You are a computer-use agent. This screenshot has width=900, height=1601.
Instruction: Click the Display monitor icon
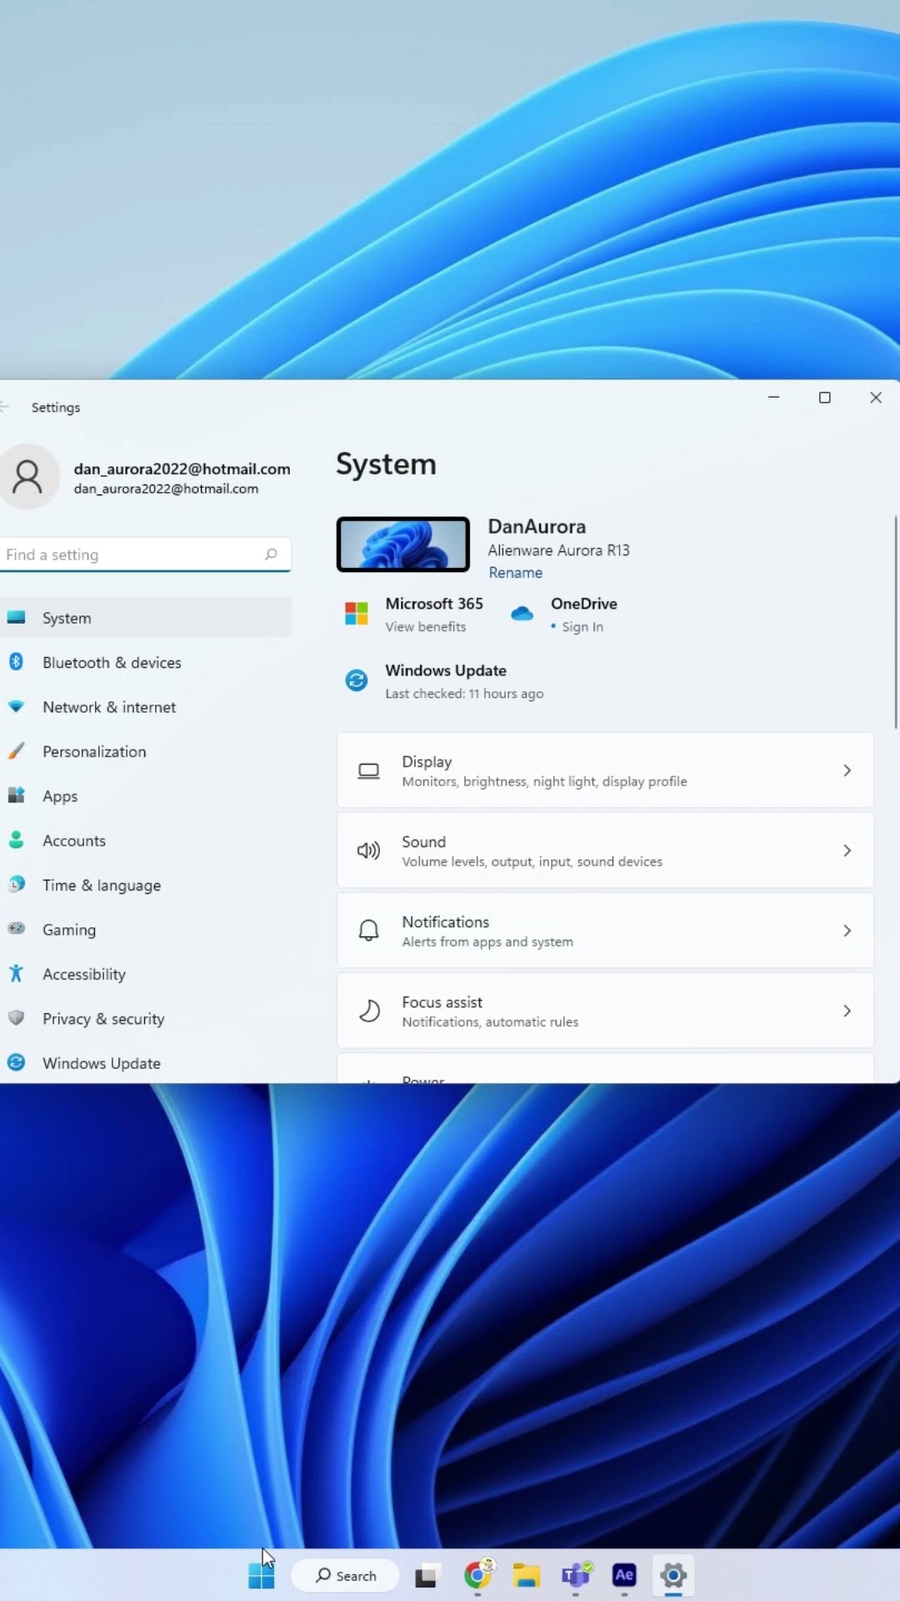[x=368, y=771]
